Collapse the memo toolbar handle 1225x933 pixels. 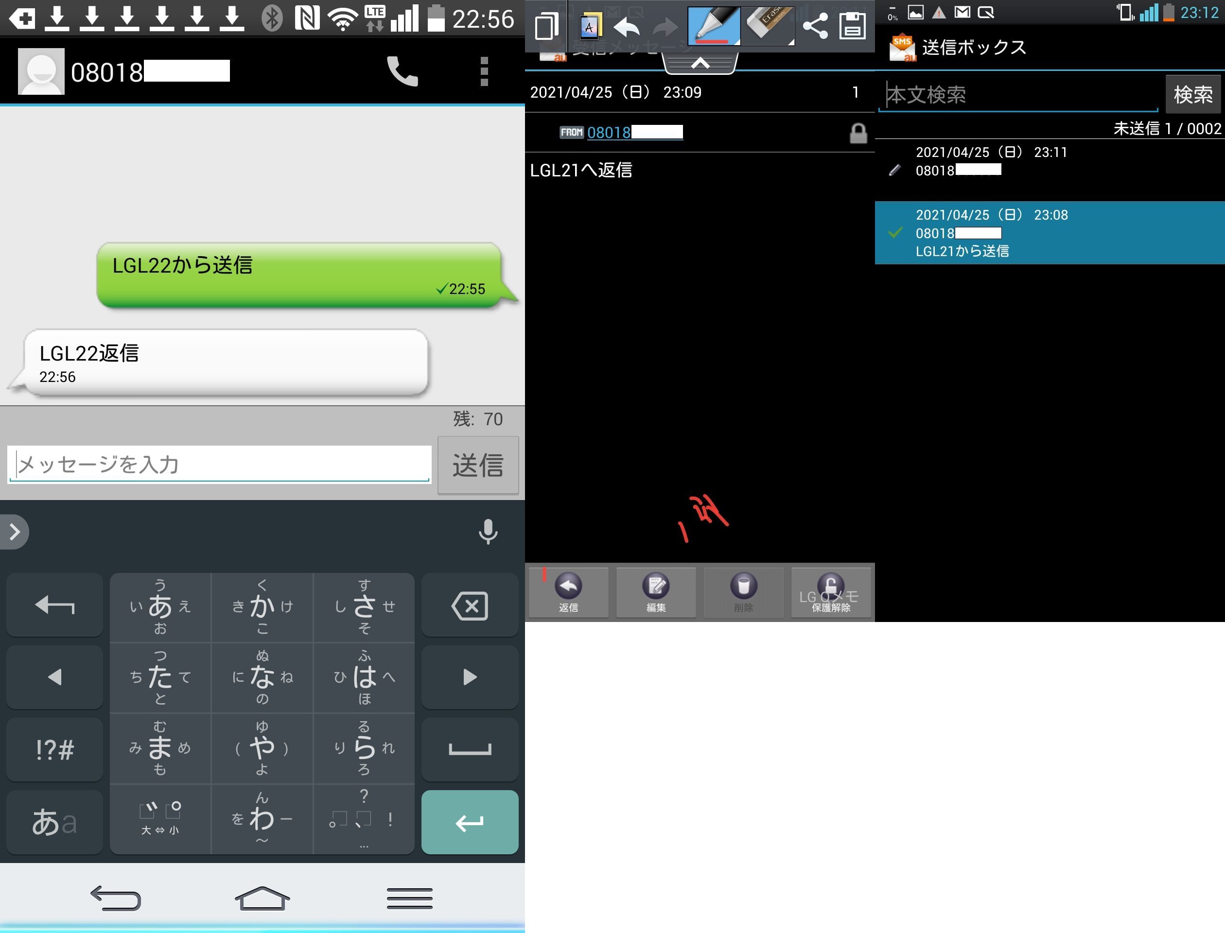coord(700,64)
